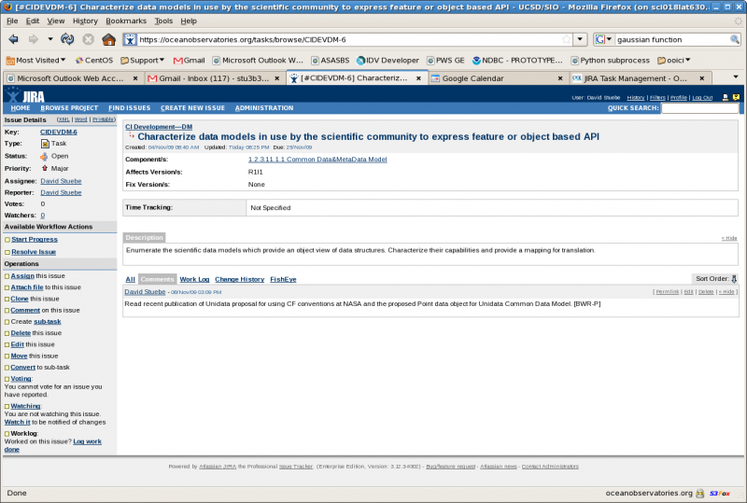Click the Create New Issue link
This screenshot has height=503, width=747.
pyautogui.click(x=192, y=108)
